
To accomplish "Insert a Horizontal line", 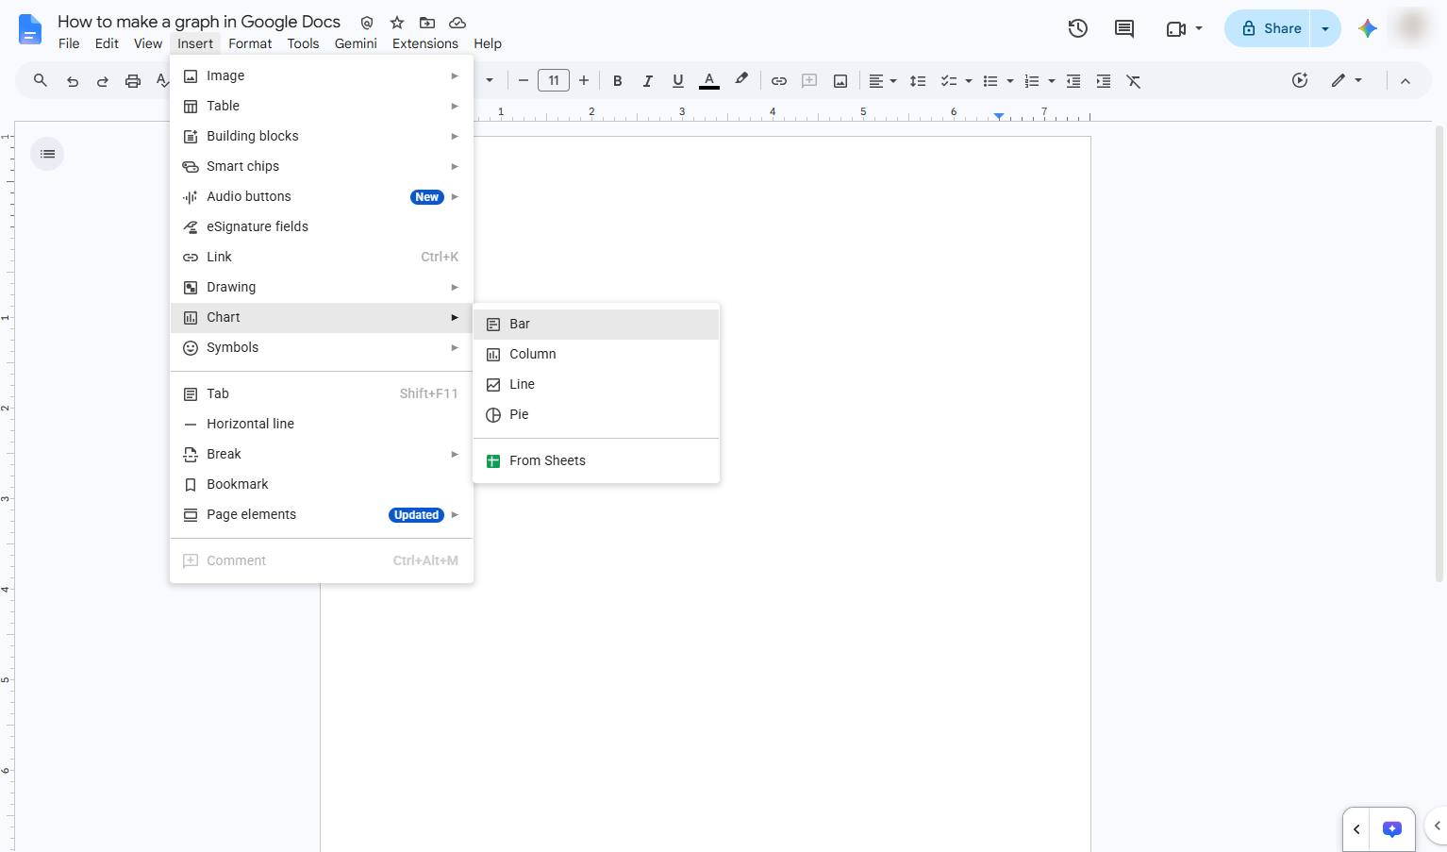I will coord(322,424).
